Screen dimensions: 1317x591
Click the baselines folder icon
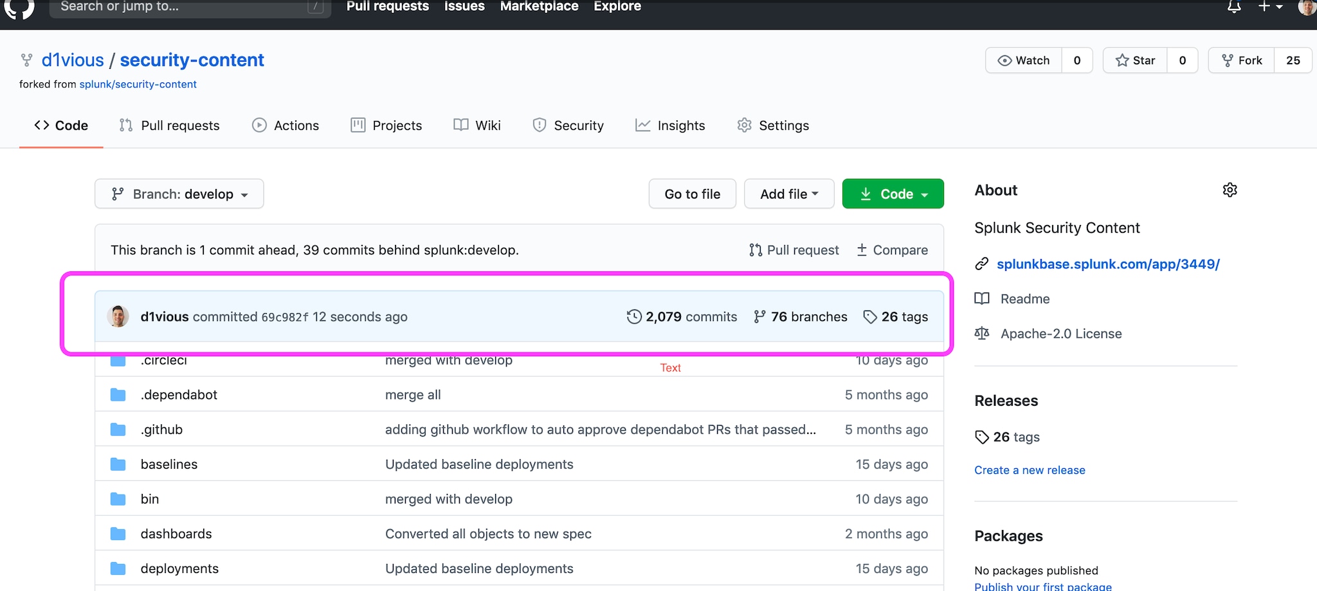click(x=118, y=464)
